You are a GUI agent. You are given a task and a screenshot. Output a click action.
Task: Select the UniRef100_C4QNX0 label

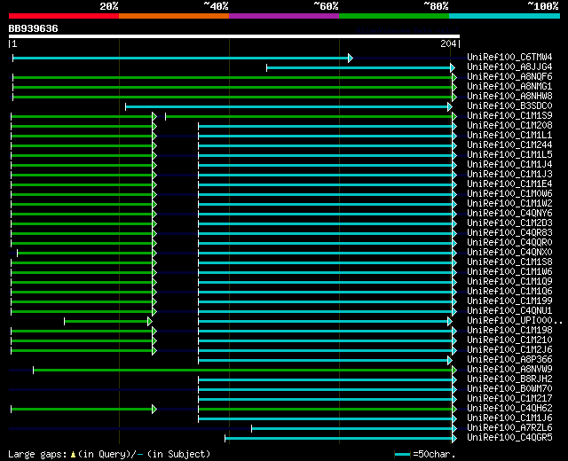click(509, 252)
